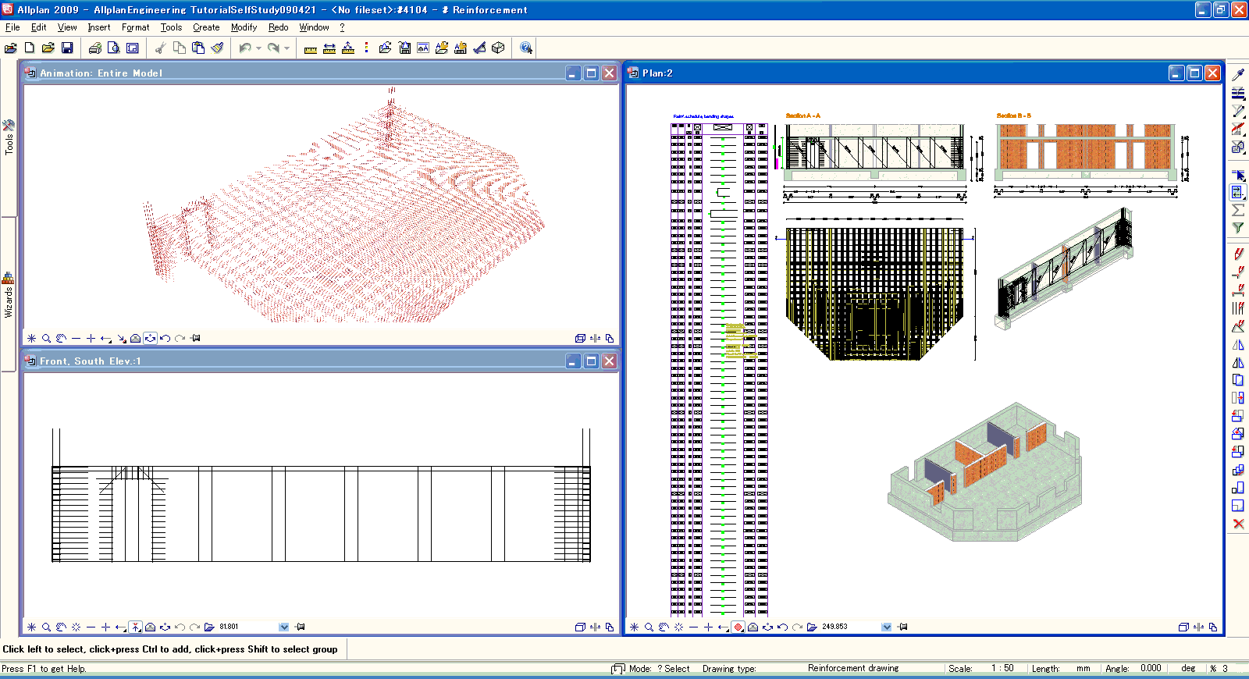Select the Measure ruler tool
Screen dimensions: 1249x679
tap(311, 48)
